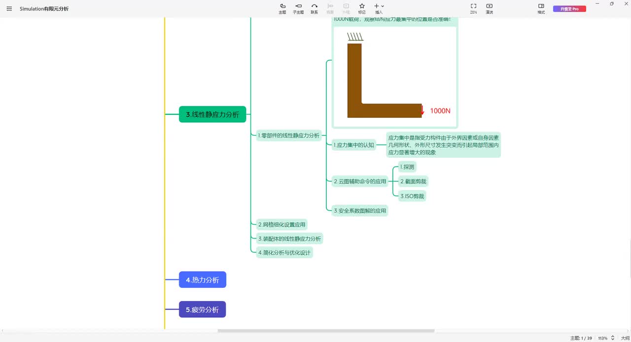
Task: Select the 3.ISO剪裁 node
Action: tap(412, 196)
